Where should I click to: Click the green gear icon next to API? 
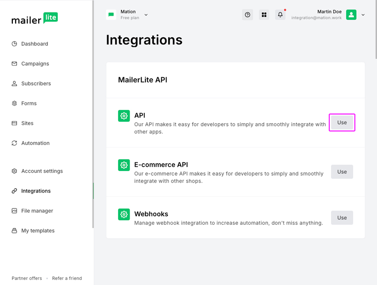pyautogui.click(x=124, y=116)
